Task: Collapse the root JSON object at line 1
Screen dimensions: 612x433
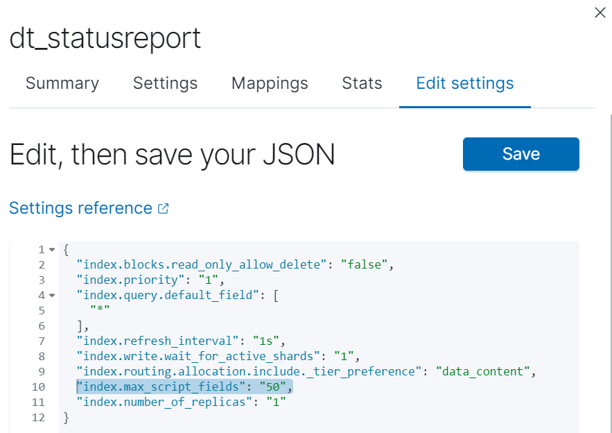Action: [x=52, y=250]
